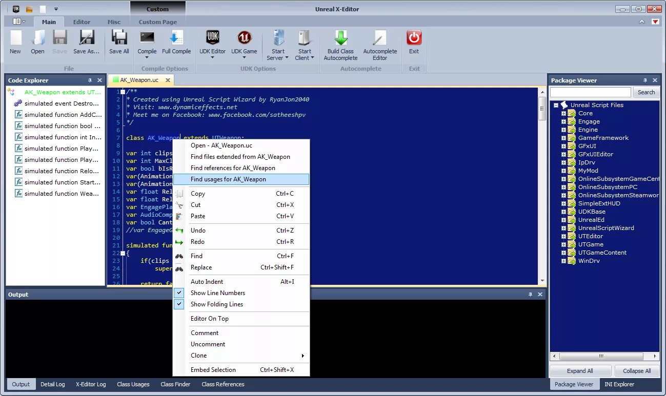Choose Comment from the context menu
This screenshot has width=666, height=396.
coord(241,333)
